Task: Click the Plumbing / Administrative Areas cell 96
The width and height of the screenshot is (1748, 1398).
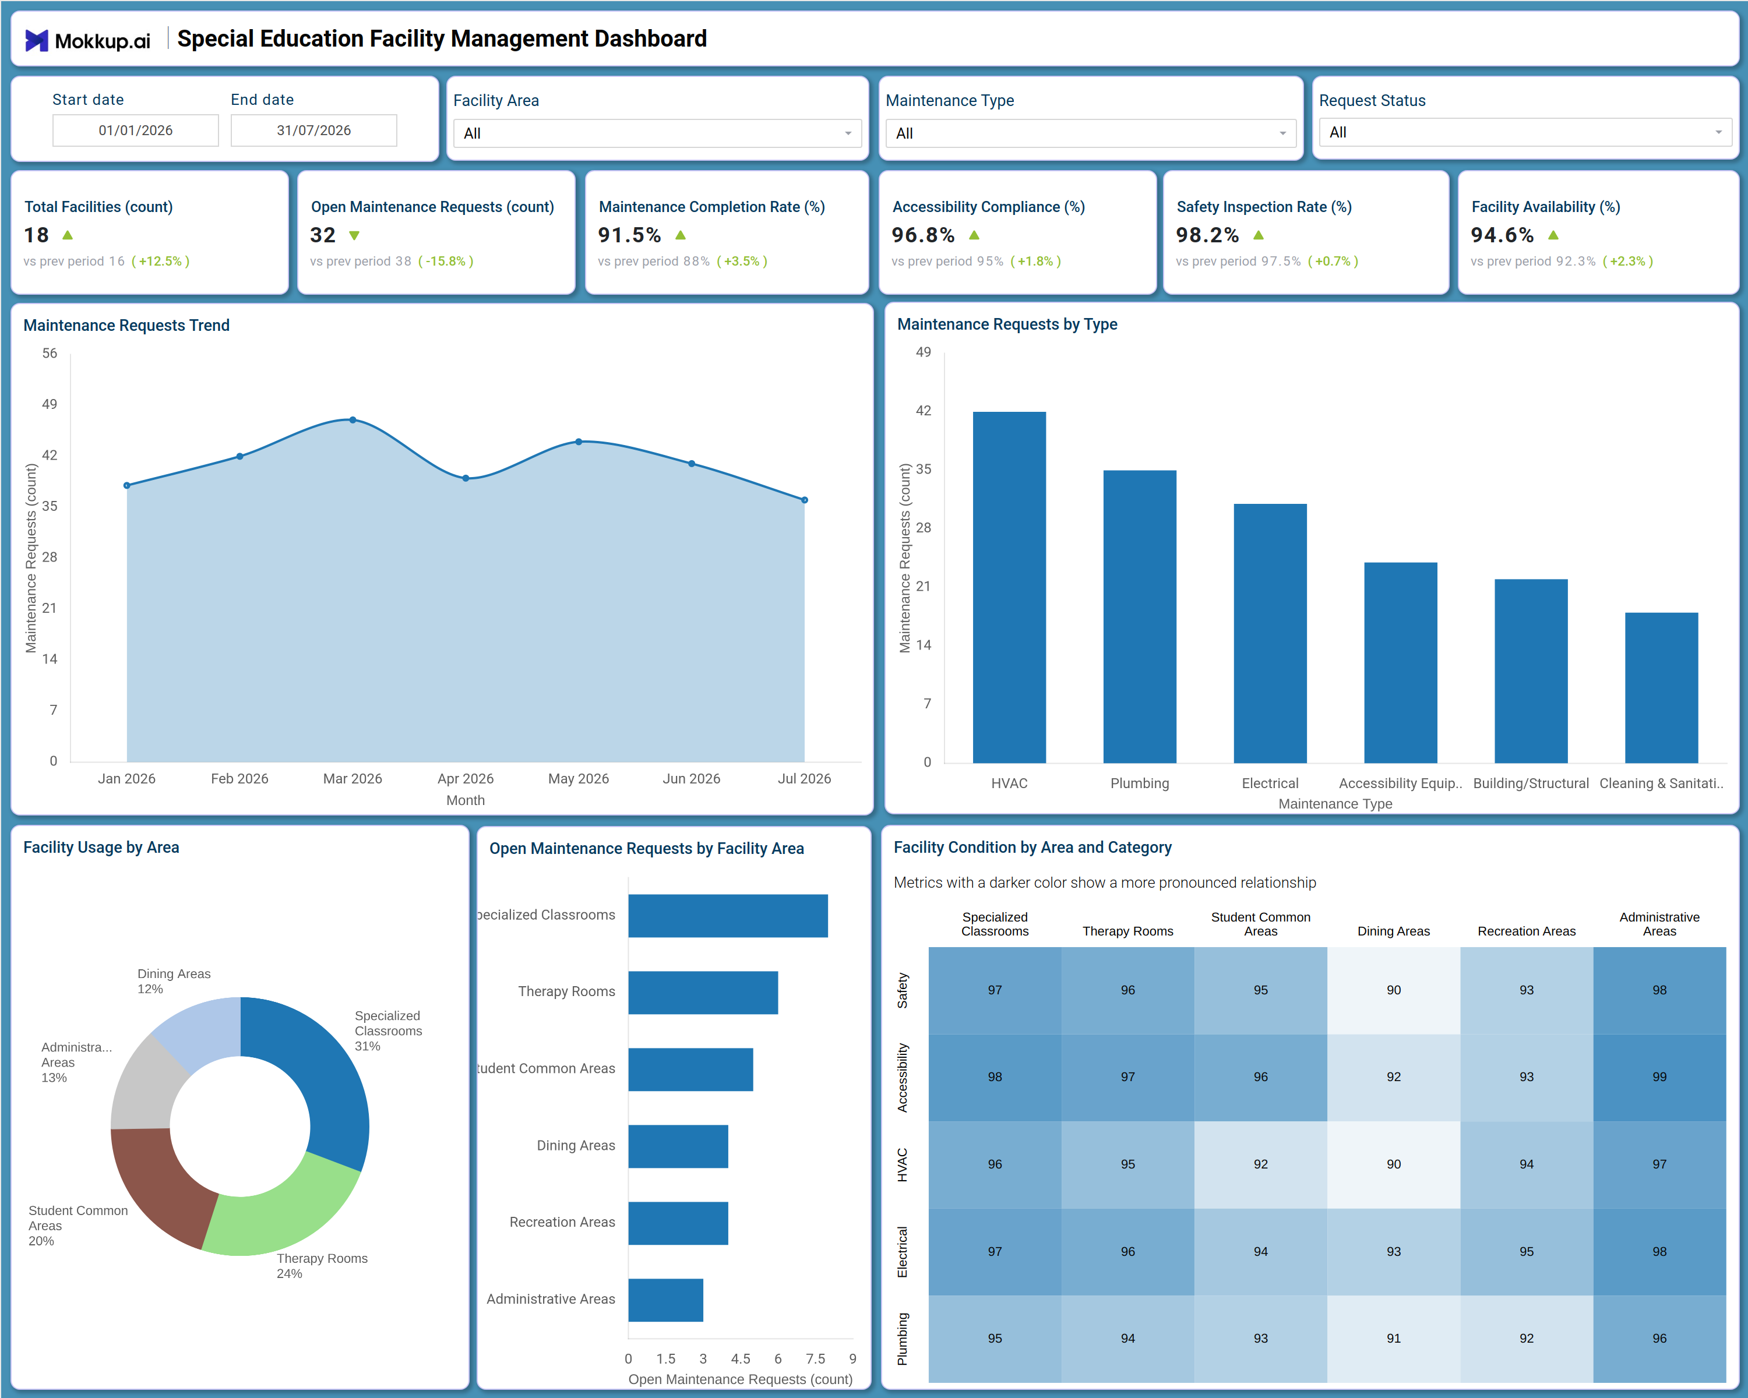Action: (1659, 1339)
